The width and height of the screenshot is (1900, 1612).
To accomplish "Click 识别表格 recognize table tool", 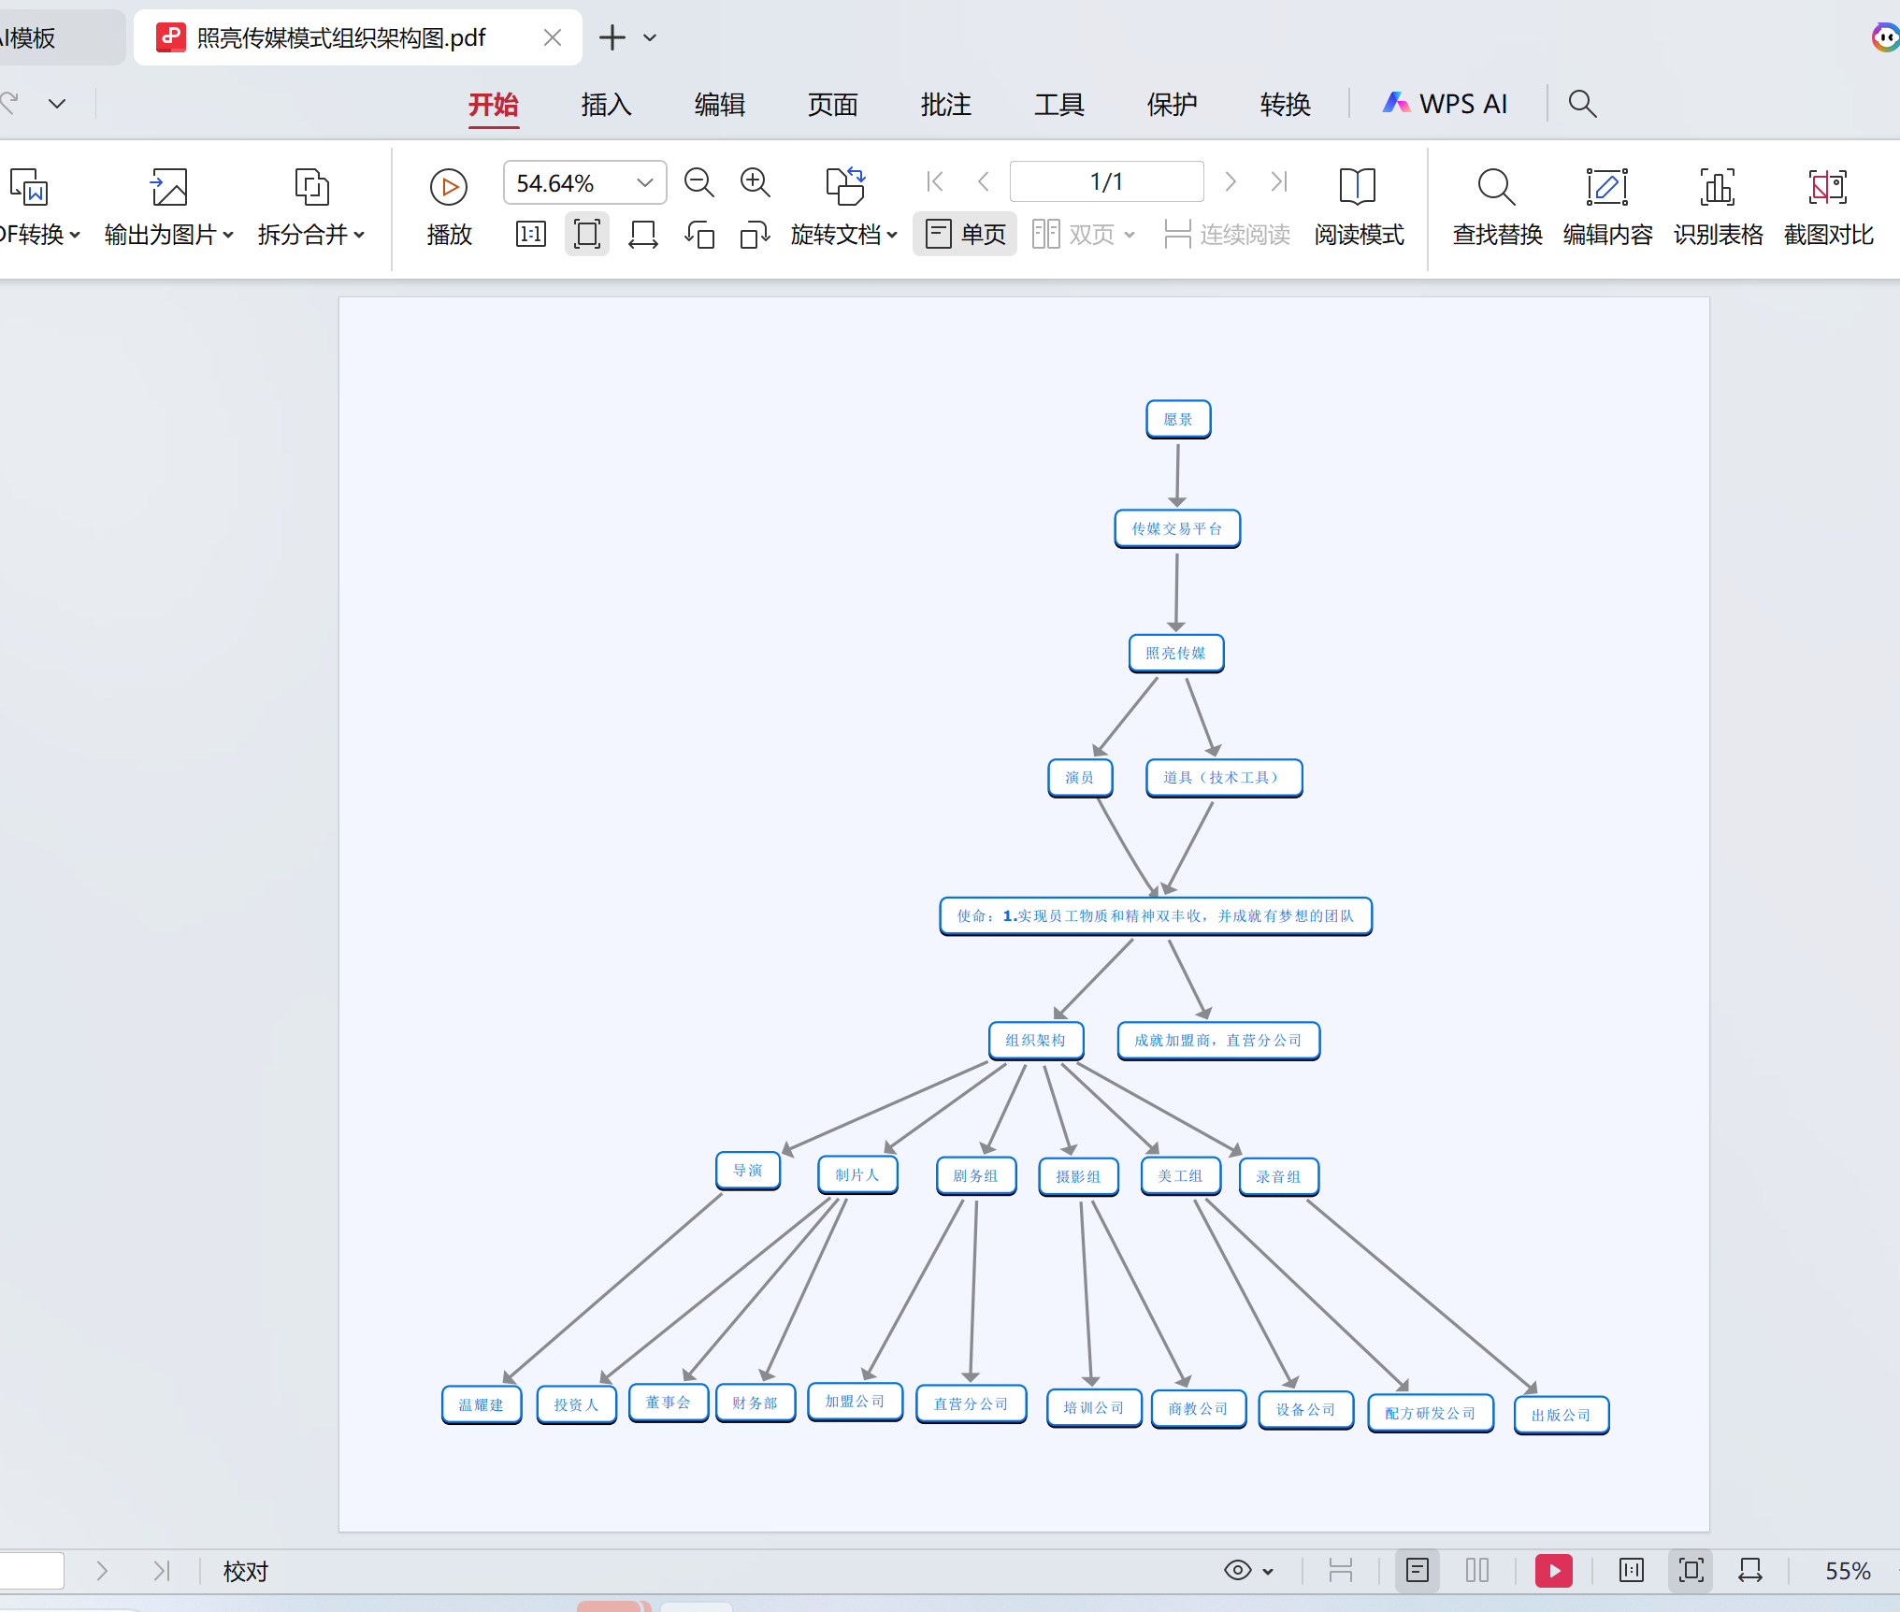I will (1718, 208).
